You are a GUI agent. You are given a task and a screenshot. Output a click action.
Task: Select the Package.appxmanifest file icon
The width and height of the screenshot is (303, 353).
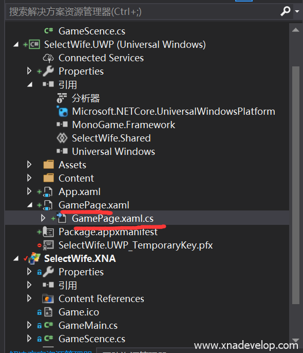point(48,232)
